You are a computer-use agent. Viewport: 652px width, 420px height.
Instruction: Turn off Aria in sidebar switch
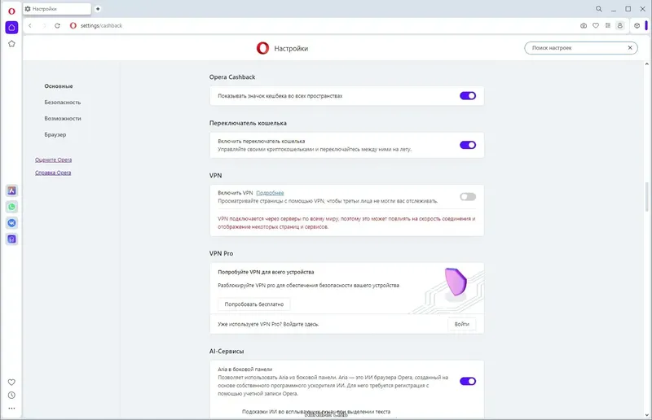[468, 382]
